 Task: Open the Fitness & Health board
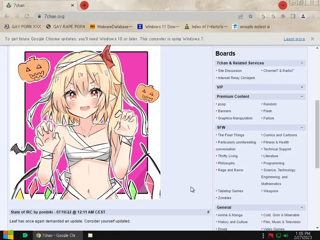coord(276,142)
